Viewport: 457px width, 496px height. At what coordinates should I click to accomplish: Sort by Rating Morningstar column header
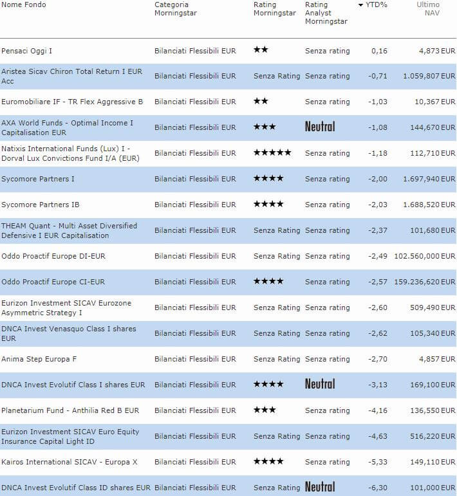[274, 9]
